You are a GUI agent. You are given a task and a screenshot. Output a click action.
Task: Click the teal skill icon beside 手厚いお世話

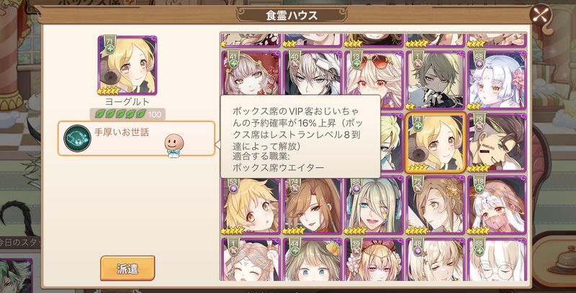77,138
